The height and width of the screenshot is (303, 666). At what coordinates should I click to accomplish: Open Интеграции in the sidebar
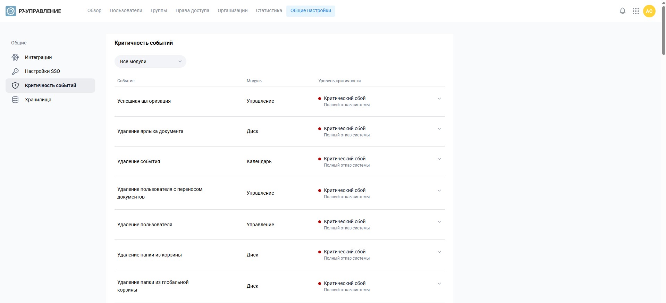[50, 57]
